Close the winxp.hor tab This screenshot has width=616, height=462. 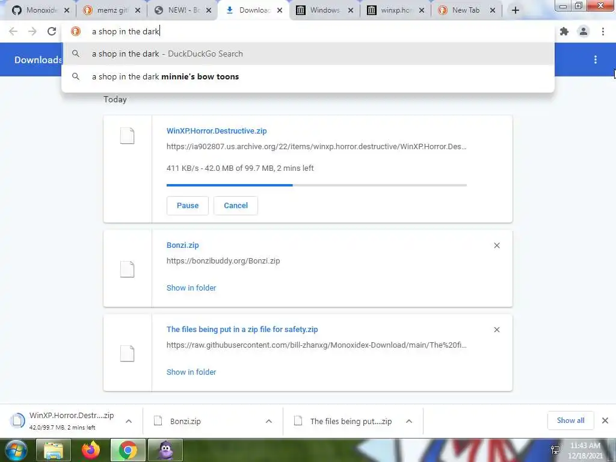point(422,10)
